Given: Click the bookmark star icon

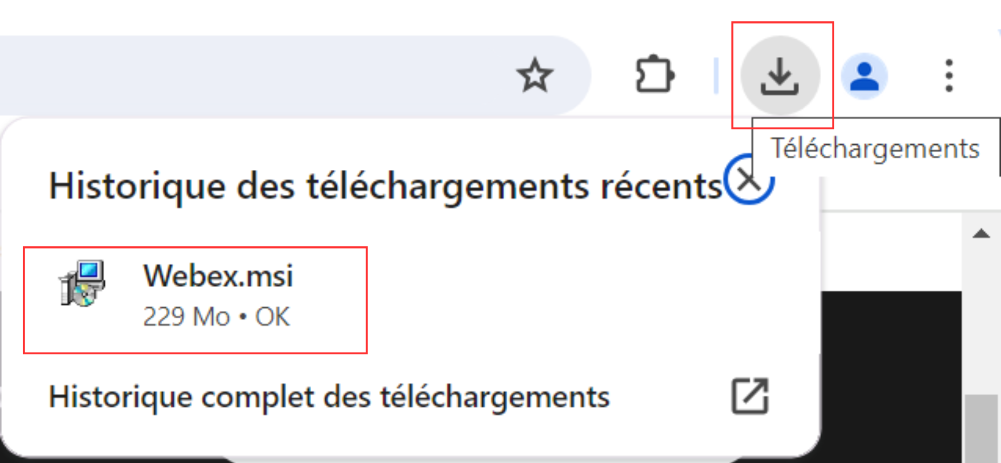Looking at the screenshot, I should click(x=535, y=76).
